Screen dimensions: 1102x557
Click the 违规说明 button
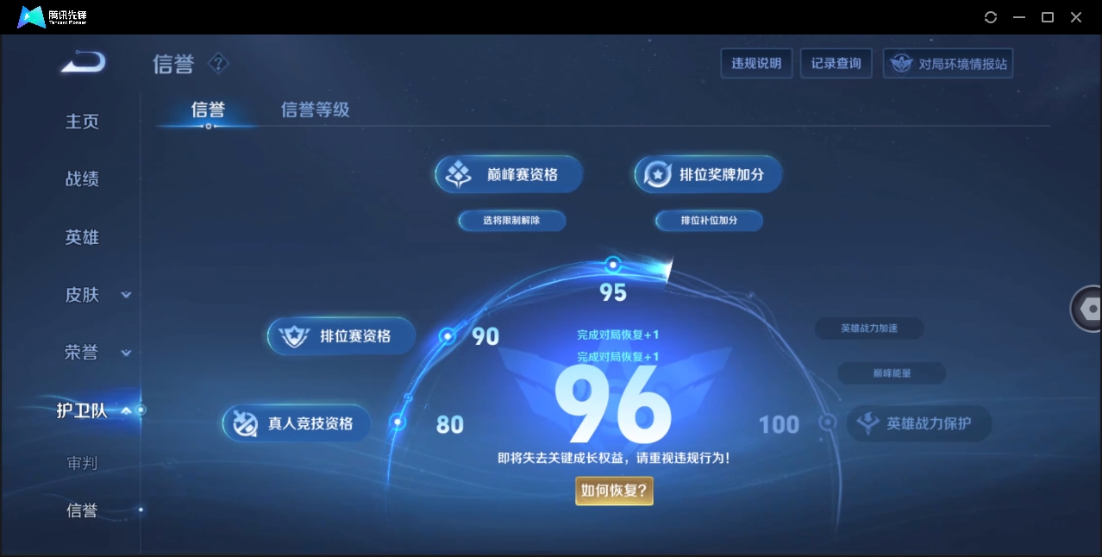[756, 63]
